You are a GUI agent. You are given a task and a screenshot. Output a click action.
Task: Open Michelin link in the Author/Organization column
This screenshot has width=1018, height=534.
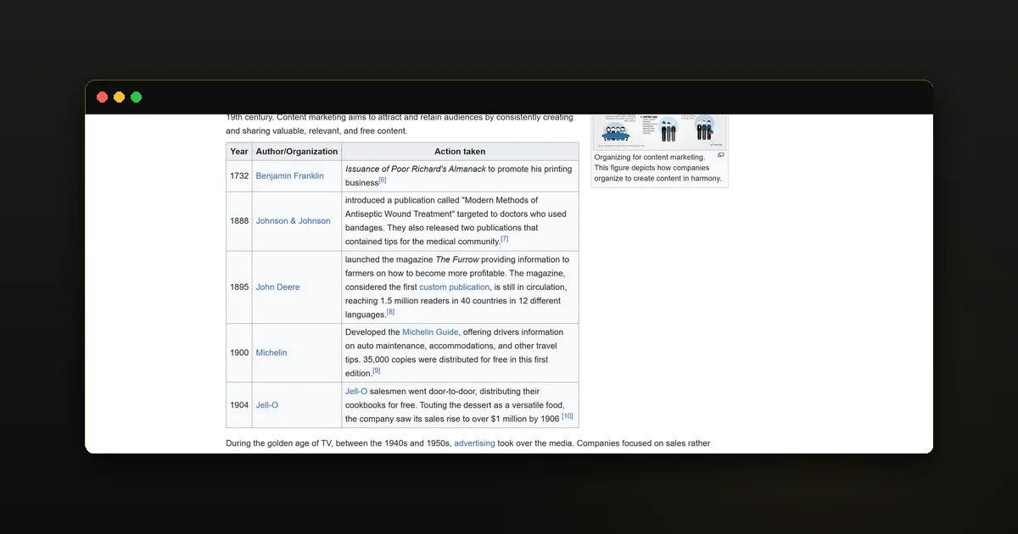[271, 353]
